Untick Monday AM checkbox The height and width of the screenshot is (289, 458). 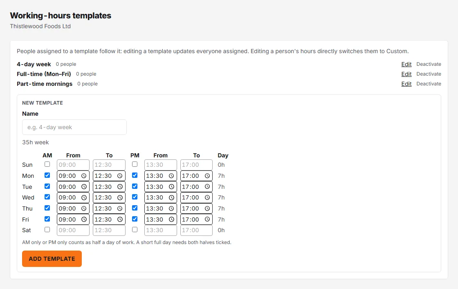coord(47,175)
